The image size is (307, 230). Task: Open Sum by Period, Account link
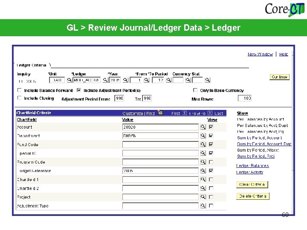click(259, 138)
